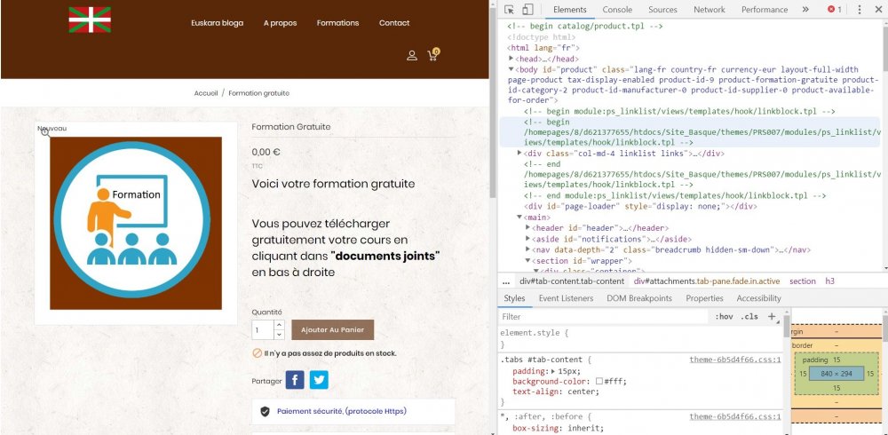
Task: Select section breadcrumb in DevTools
Action: click(803, 281)
